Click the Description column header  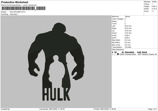point(130,52)
